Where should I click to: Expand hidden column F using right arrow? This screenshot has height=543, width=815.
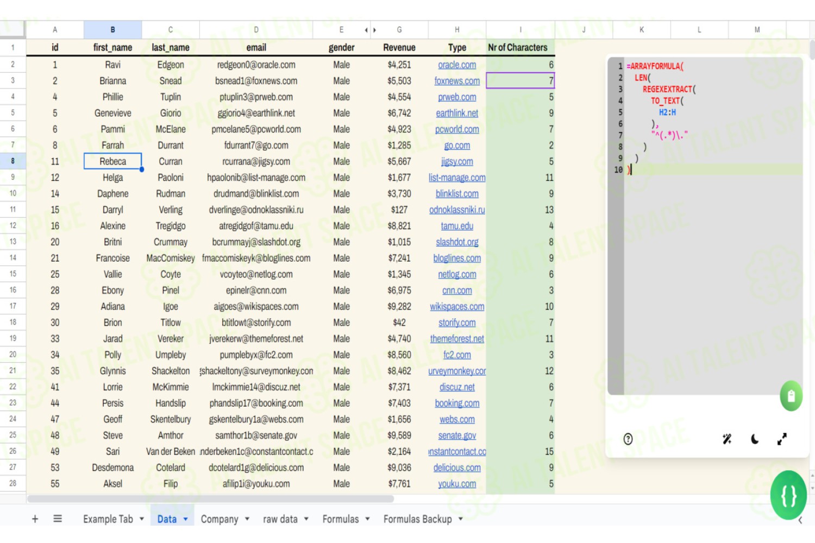374,30
